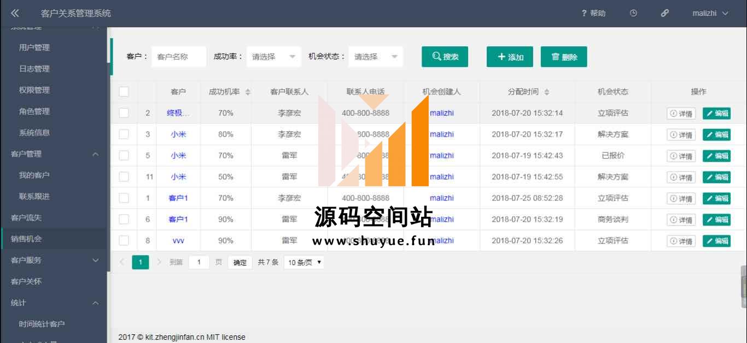Check the row with ID 1
The height and width of the screenshot is (343, 747).
coord(124,198)
